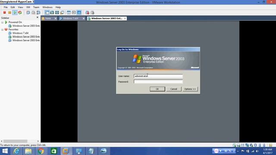
Task: Click the rightmost USB device status bar icon
Action: click(x=264, y=145)
